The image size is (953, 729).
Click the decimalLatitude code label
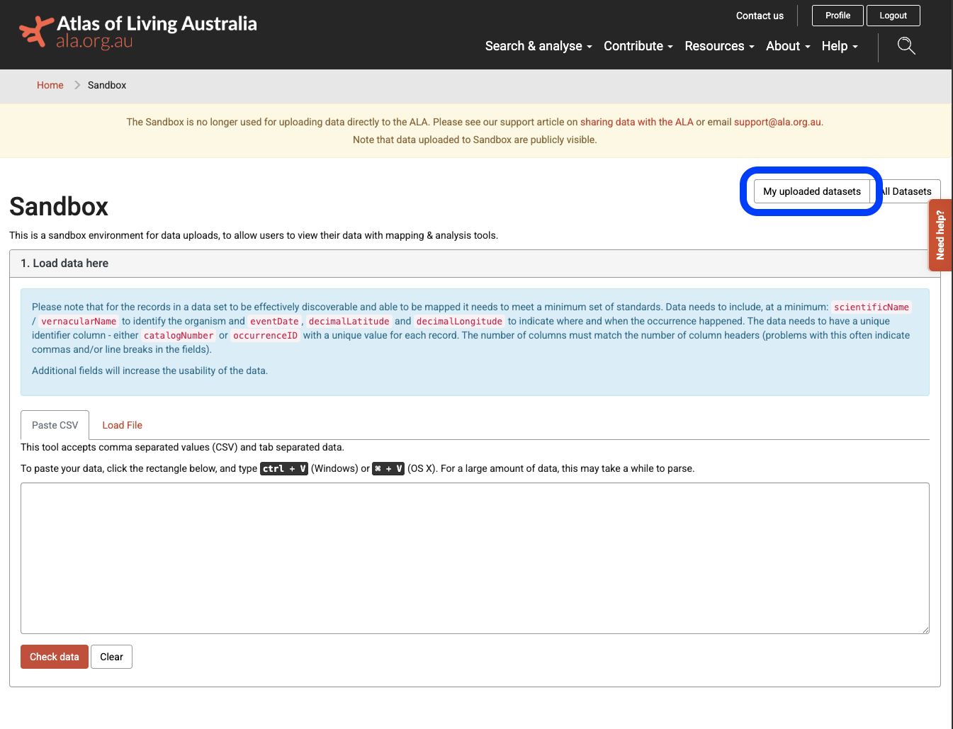click(349, 321)
